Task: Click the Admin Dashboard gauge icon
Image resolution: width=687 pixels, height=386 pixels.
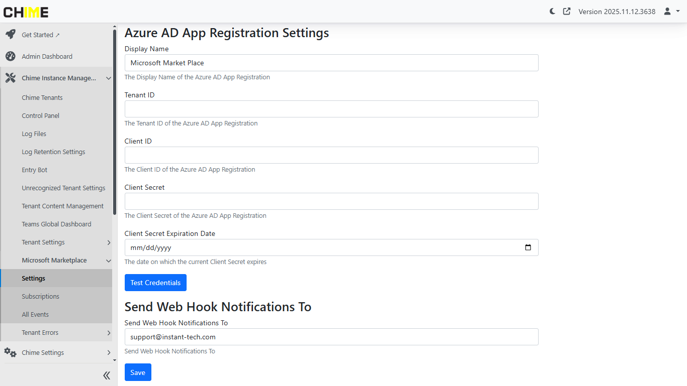Action: pos(10,56)
